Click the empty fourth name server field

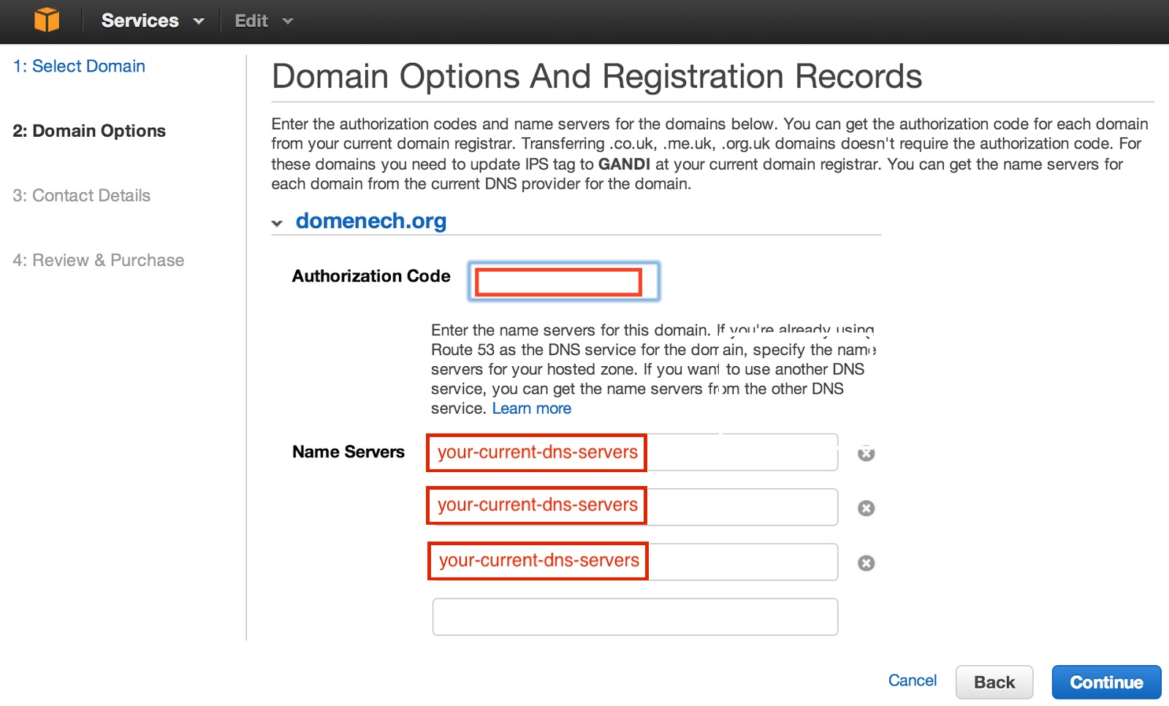tap(634, 616)
